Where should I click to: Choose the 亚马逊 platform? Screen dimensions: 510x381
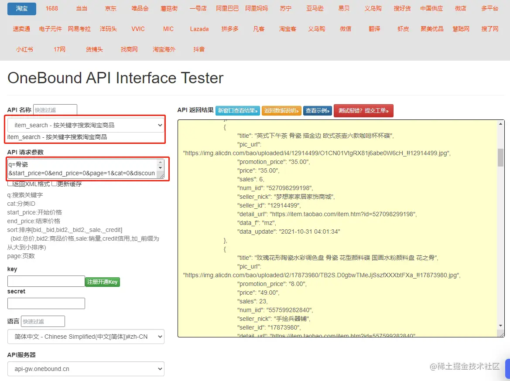point(315,9)
